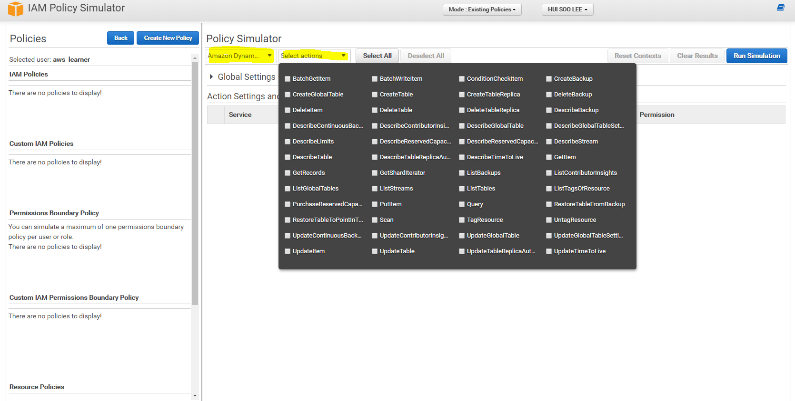Click the scroll-up arrow of Policies panel
Viewport: 795px width, 401px height.
(195, 57)
